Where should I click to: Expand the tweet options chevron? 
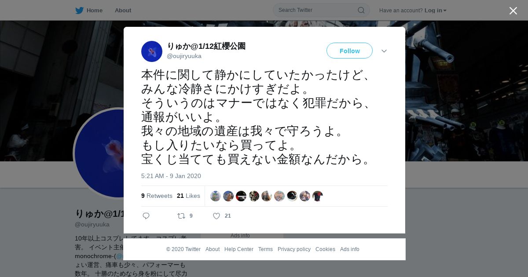(x=384, y=51)
